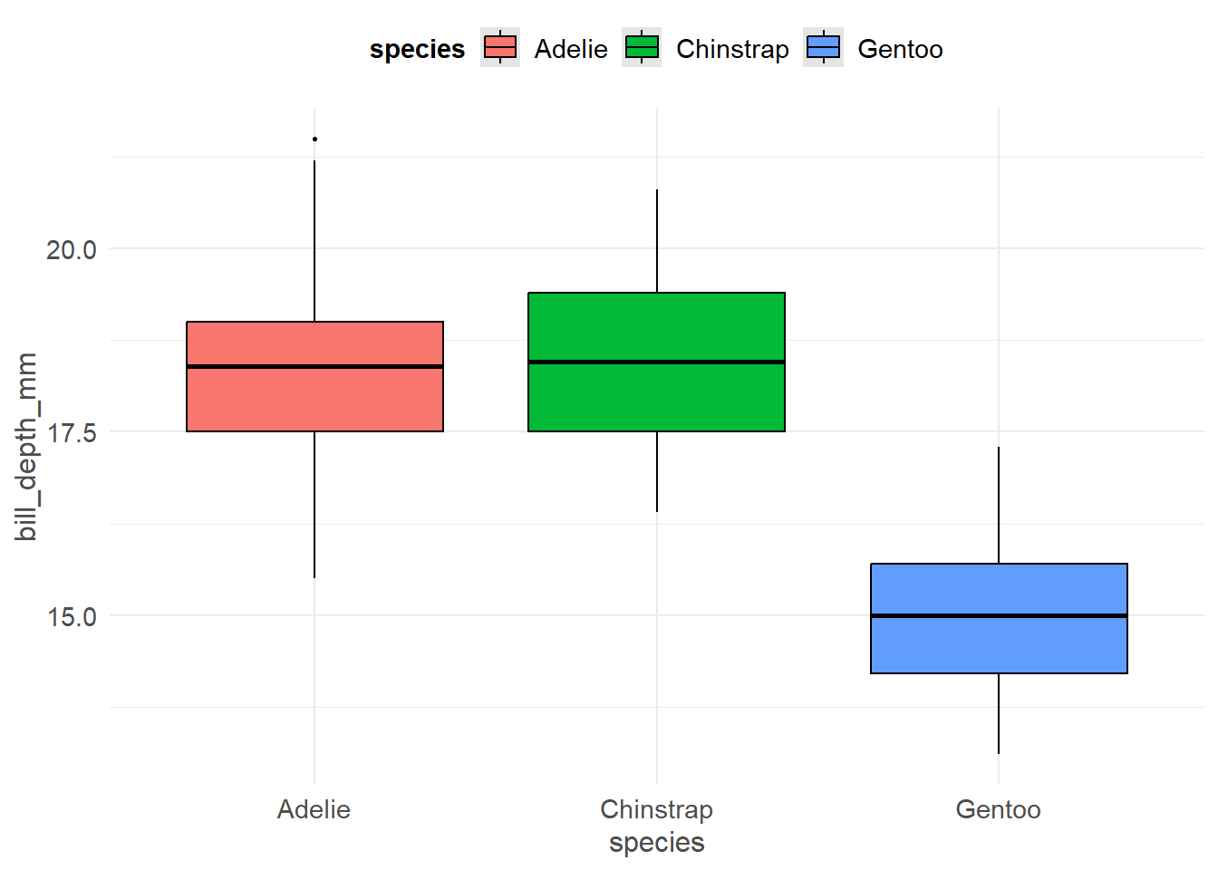Click the 20.0 y-axis tick label
The width and height of the screenshot is (1218, 870).
point(71,249)
